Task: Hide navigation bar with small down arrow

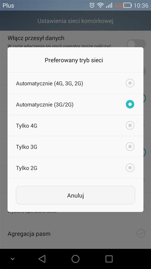Action: coord(12,259)
